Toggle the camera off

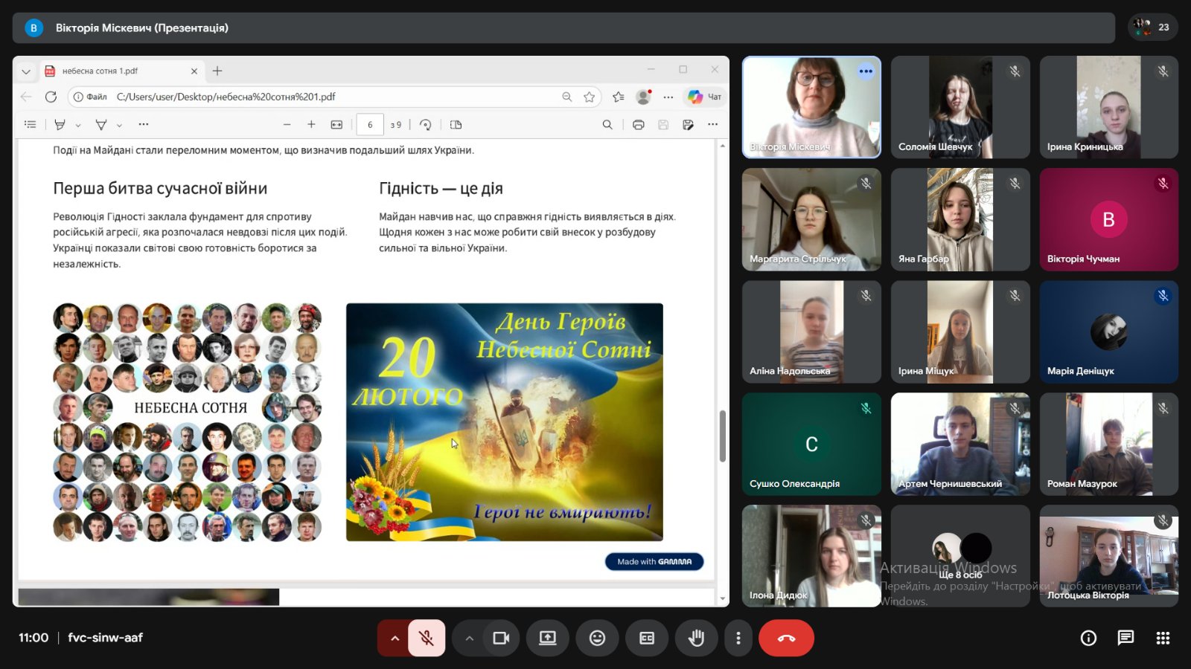501,638
